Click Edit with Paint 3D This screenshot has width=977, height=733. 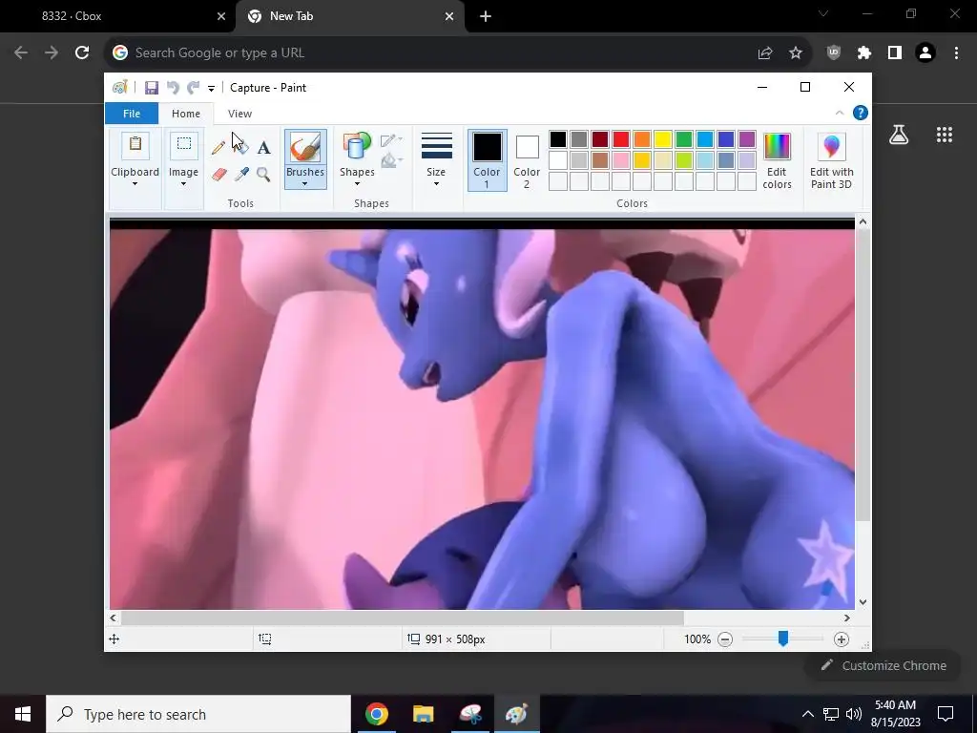[831, 160]
